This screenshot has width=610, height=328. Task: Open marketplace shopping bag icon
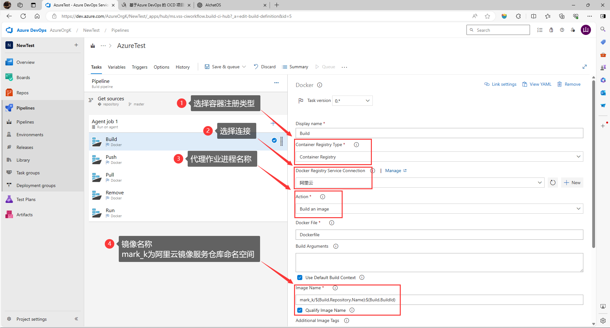click(551, 30)
